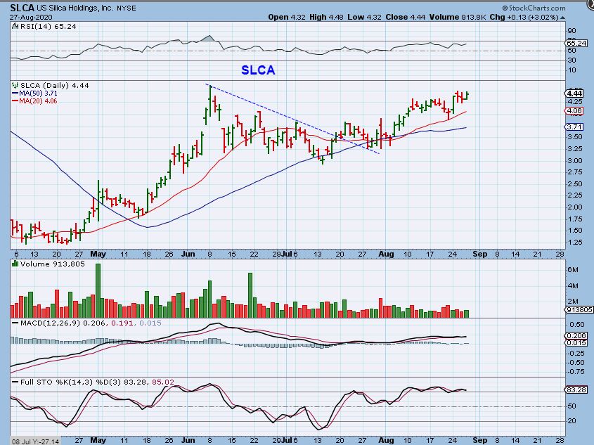
Task: Click the chart date 27-Aug-2020
Action: 32,18
